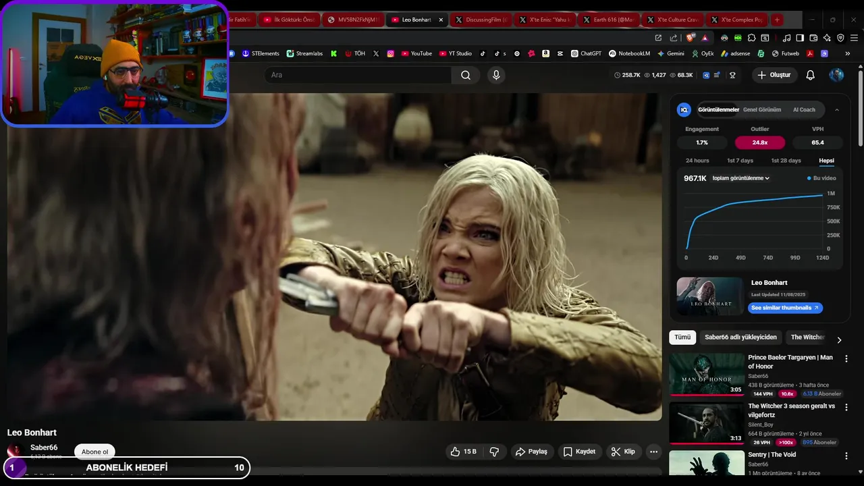Click the Paylaş share button
The image size is (864, 486).
tap(532, 452)
